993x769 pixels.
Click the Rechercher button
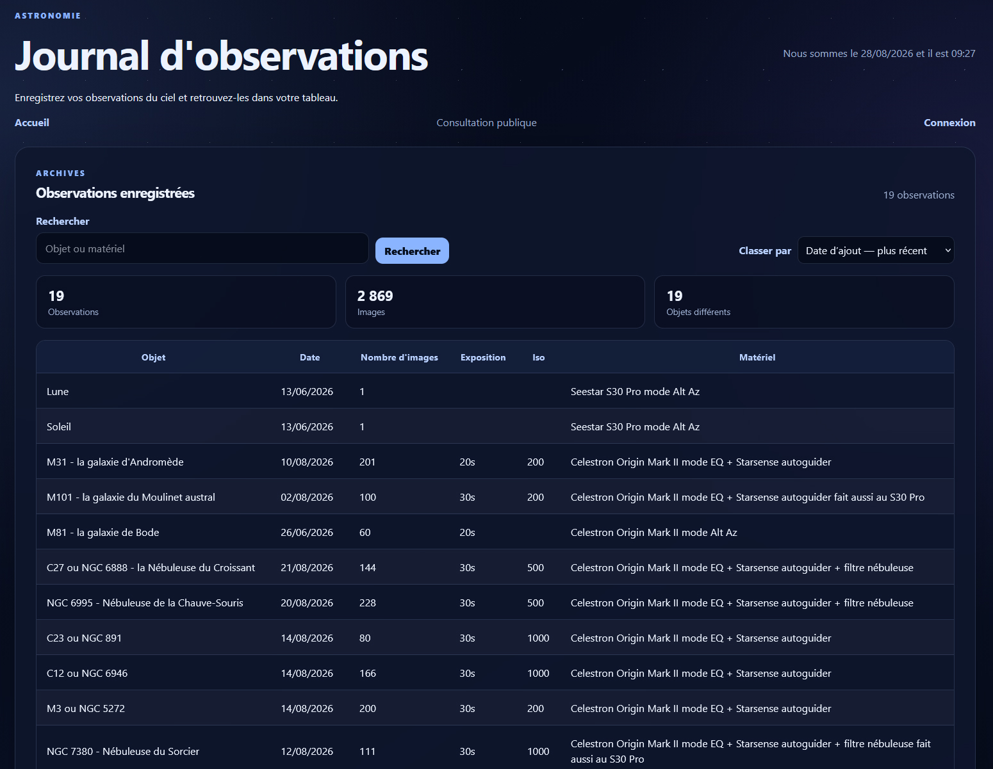click(x=412, y=251)
